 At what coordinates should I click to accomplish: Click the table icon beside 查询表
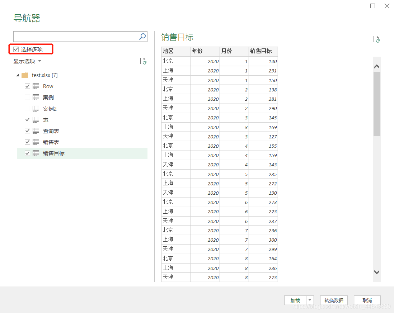click(36, 131)
